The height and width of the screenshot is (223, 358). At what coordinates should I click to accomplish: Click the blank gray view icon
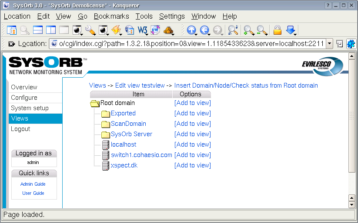click(x=64, y=30)
